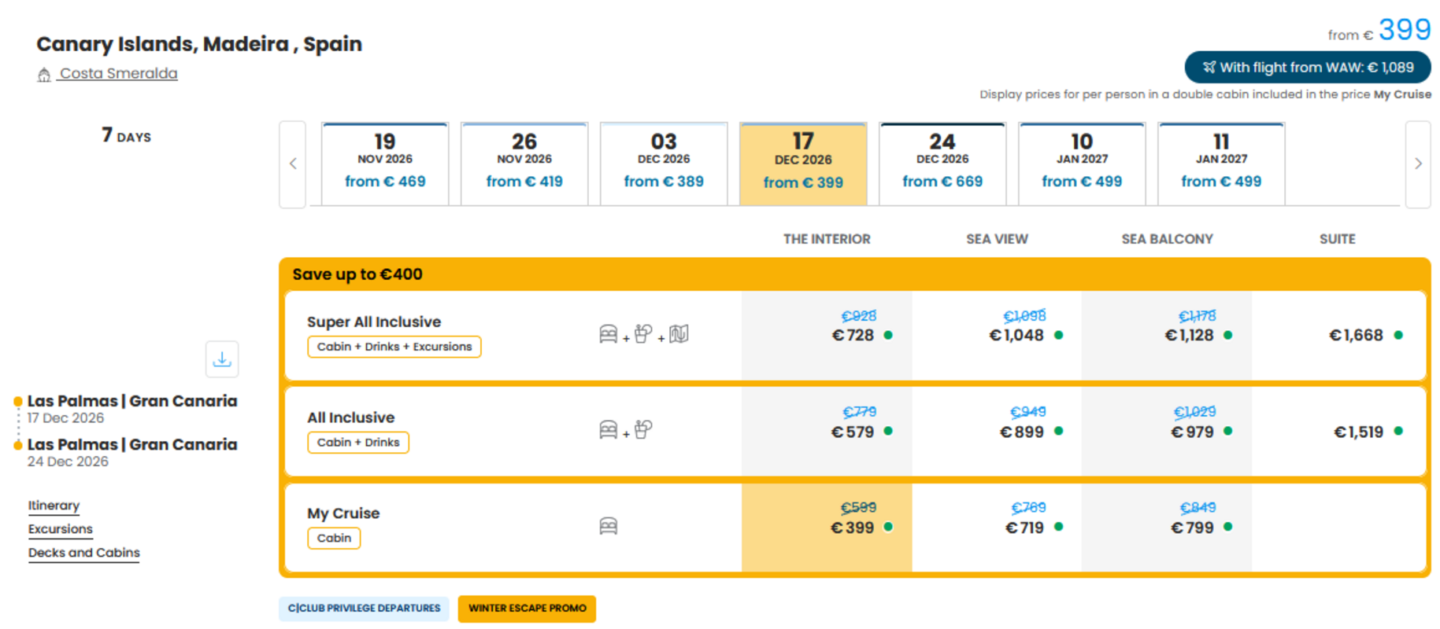Image resolution: width=1440 pixels, height=629 pixels.
Task: Show earlier departure dates with left arrow
Action: coord(293,164)
